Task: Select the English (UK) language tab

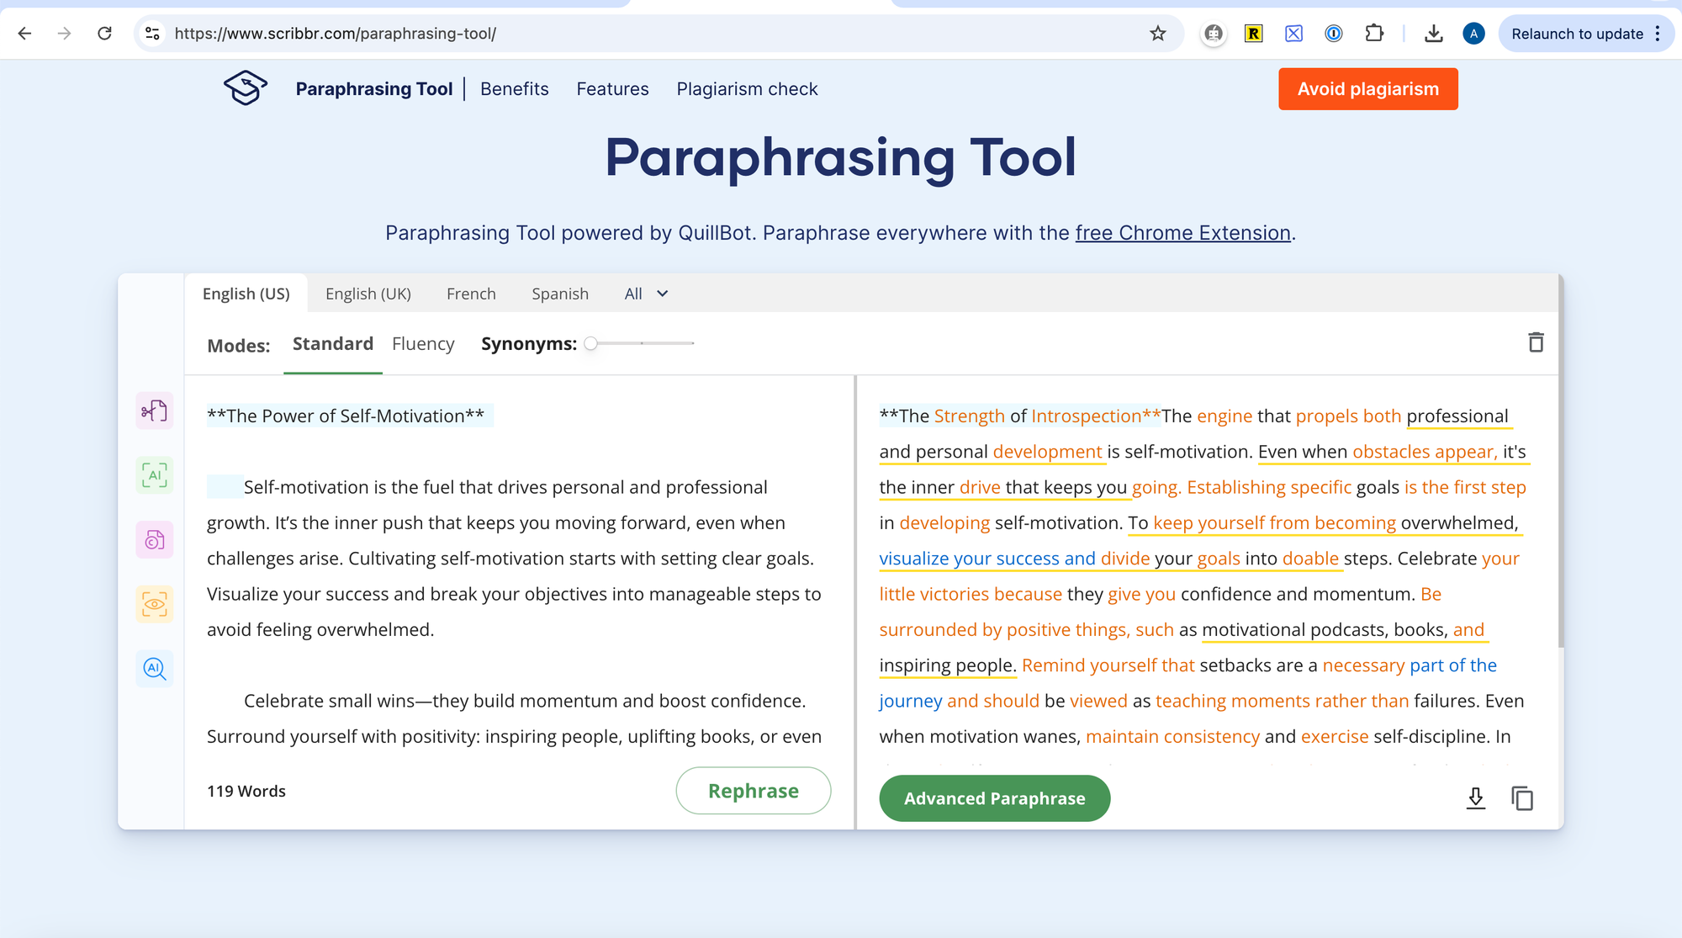Action: 368,294
